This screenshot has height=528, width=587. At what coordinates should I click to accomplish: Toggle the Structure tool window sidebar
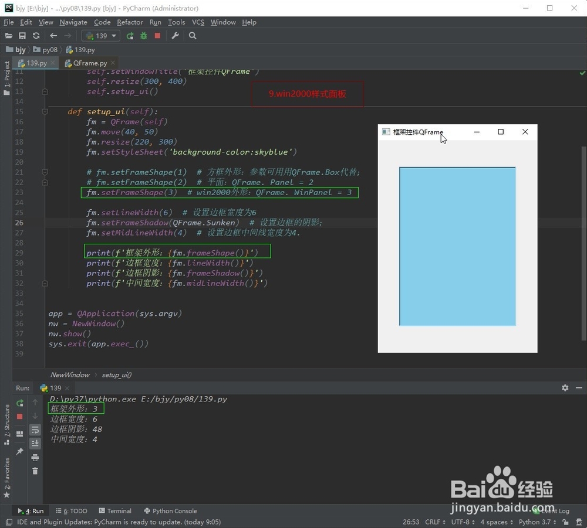tap(6, 424)
